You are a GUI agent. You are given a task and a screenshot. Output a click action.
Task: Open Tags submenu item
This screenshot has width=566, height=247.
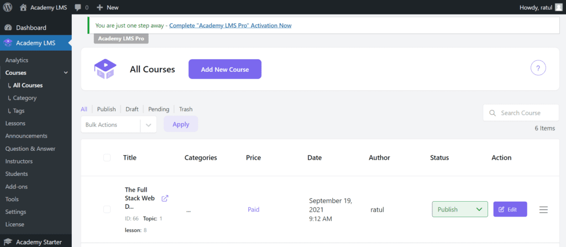coord(19,111)
